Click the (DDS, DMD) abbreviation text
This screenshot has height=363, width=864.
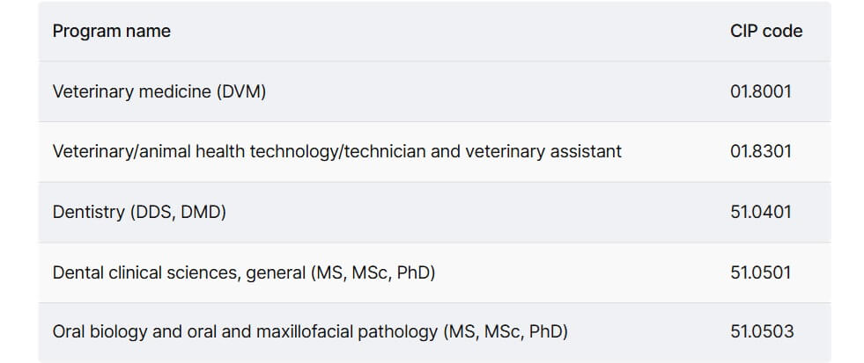coord(179,212)
